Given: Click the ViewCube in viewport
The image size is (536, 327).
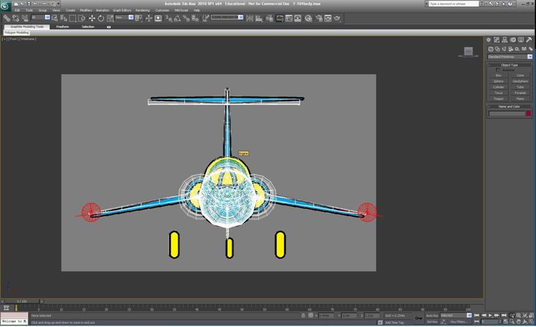Looking at the screenshot, I should pos(468,52).
